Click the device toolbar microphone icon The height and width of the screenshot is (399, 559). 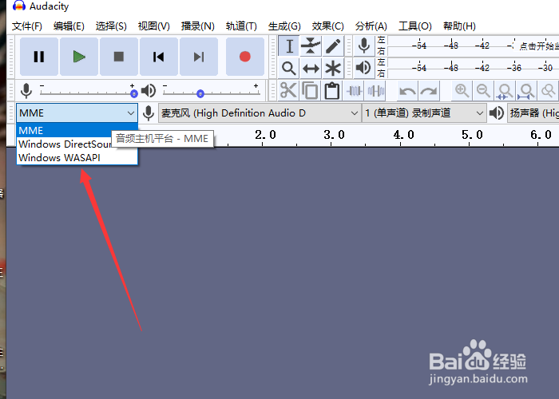149,113
